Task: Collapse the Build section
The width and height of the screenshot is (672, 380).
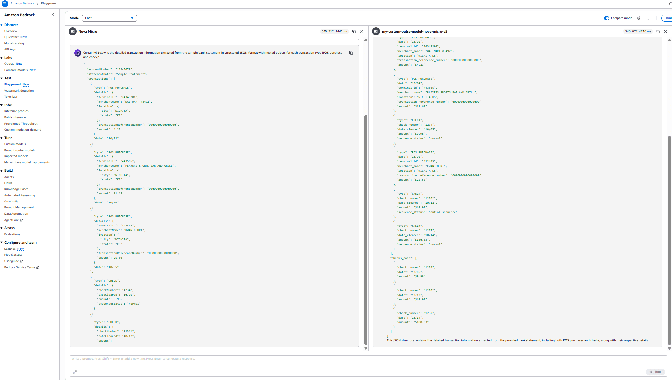Action: (x=2, y=171)
